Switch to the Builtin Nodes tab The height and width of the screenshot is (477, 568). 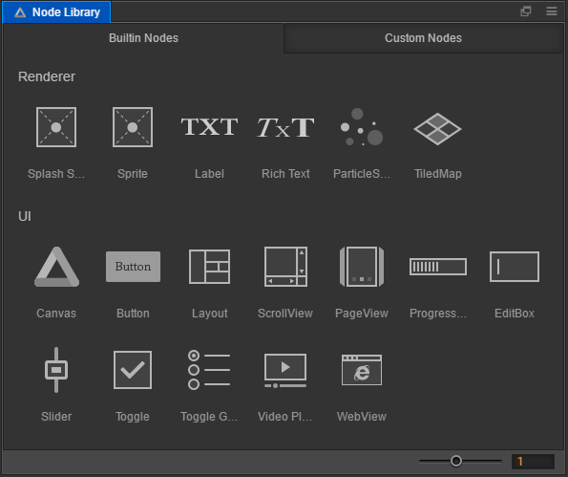coord(143,38)
